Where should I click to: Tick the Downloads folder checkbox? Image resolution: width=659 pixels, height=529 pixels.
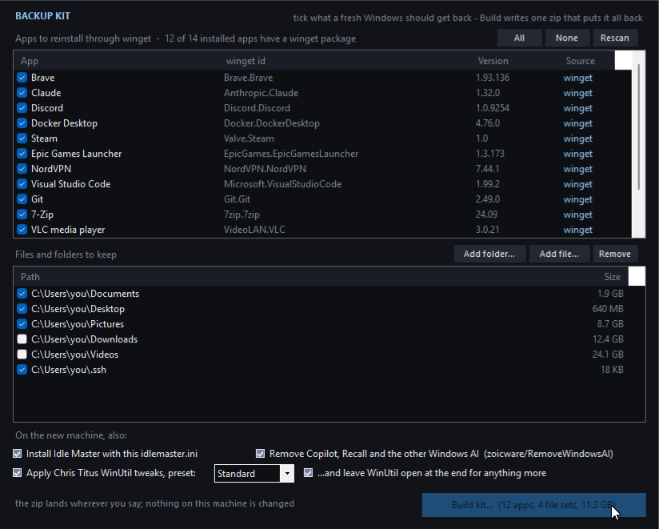[x=22, y=339]
